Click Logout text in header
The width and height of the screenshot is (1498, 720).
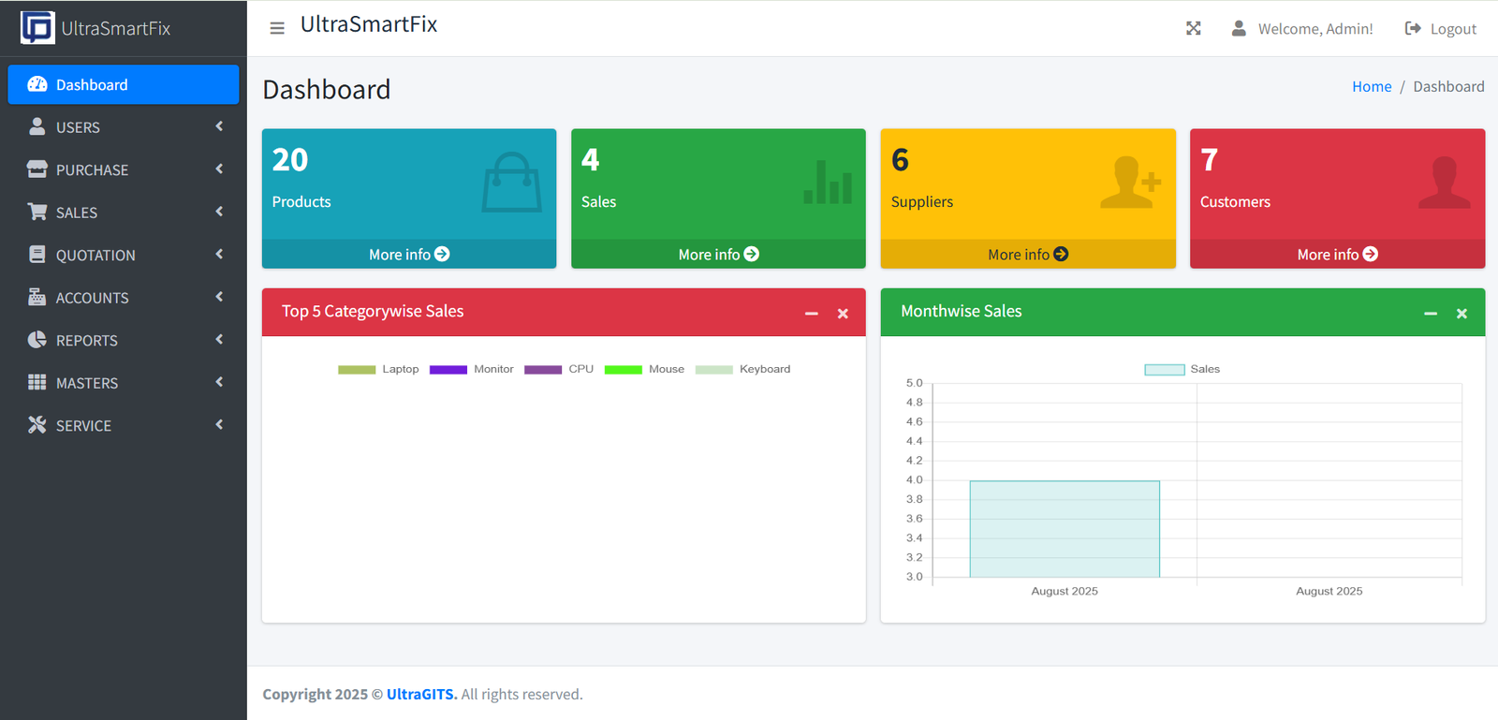(x=1453, y=29)
